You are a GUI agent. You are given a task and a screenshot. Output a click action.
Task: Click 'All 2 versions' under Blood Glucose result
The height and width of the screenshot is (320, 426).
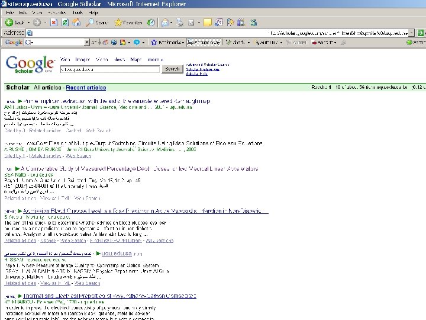[160, 241]
